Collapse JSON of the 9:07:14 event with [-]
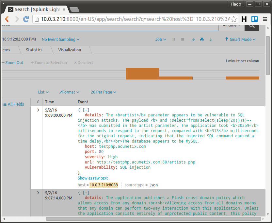The width and height of the screenshot is (272, 223). (x=86, y=193)
